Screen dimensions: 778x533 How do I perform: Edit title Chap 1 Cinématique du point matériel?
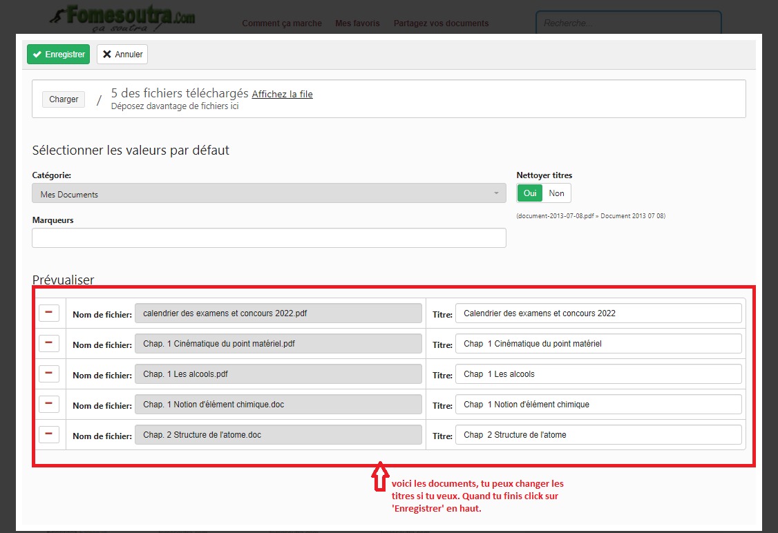click(x=598, y=344)
